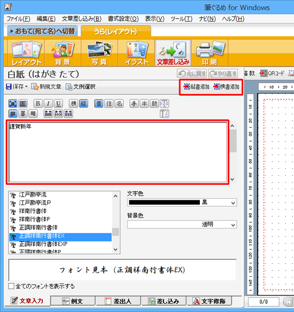Viewport: 294px width, 312px height.
Task: Switch to the 差出人 tab
Action: pyautogui.click(x=119, y=301)
